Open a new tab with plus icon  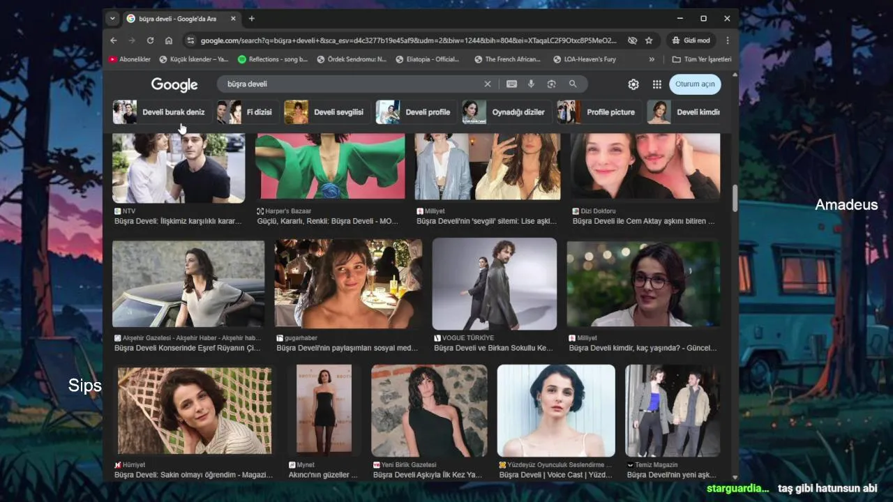point(252,19)
